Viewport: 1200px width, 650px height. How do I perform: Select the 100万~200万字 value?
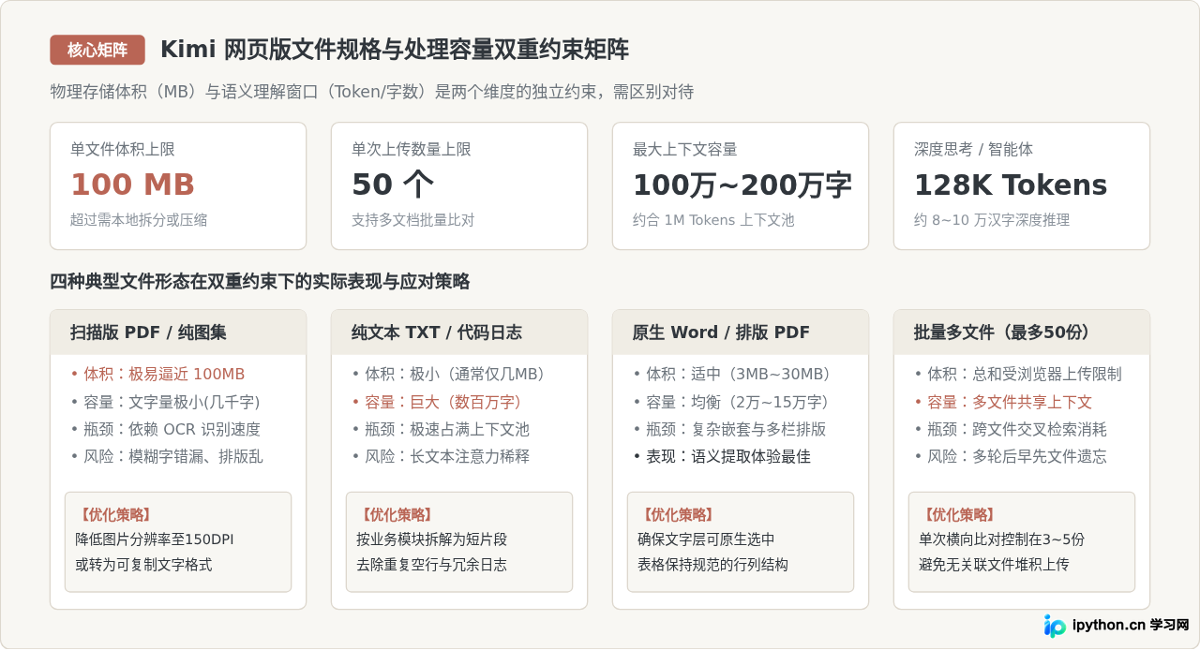tap(742, 185)
